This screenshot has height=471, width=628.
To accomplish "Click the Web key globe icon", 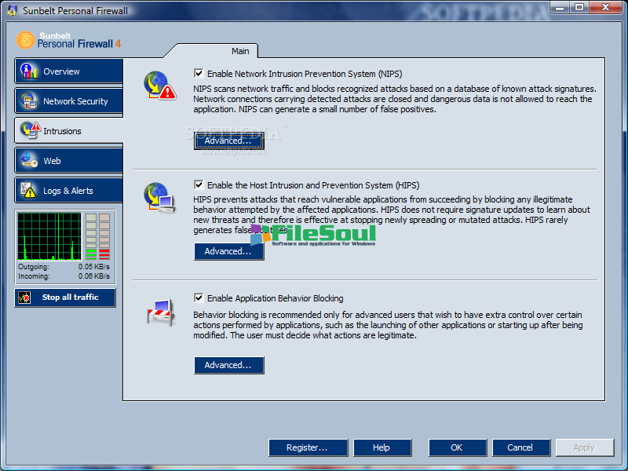I will pos(29,160).
